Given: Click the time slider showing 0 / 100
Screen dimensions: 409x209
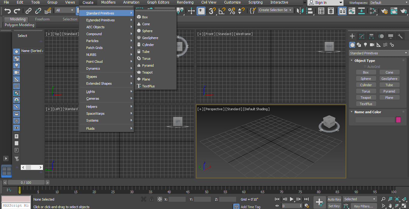Looking at the screenshot, I should 26,183.
